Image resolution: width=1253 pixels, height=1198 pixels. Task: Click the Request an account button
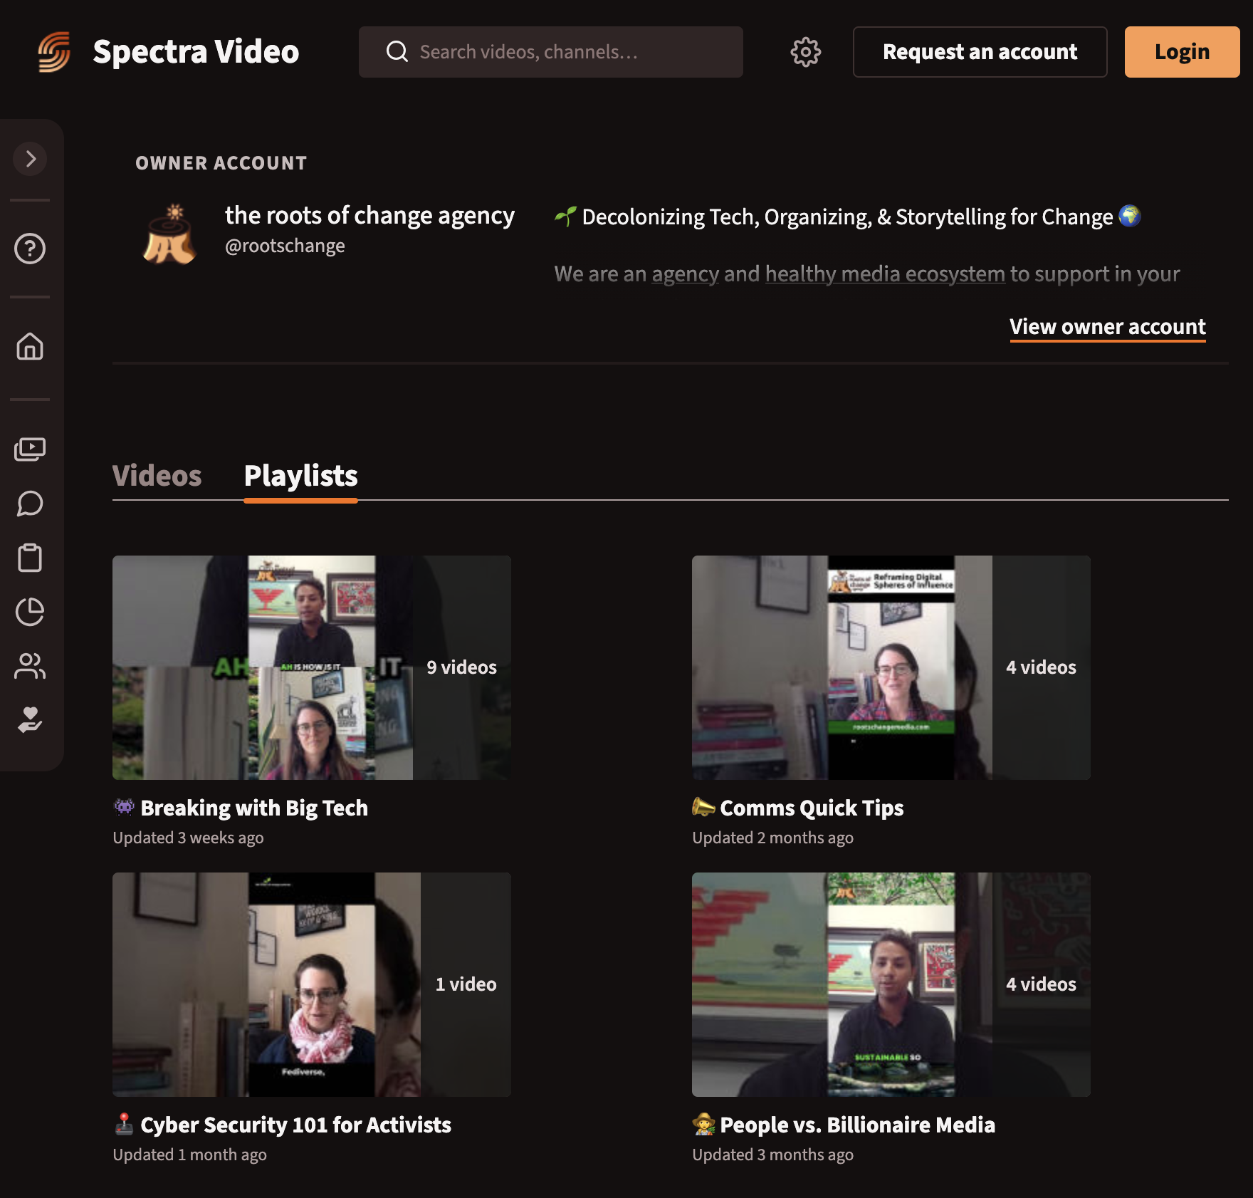point(980,52)
